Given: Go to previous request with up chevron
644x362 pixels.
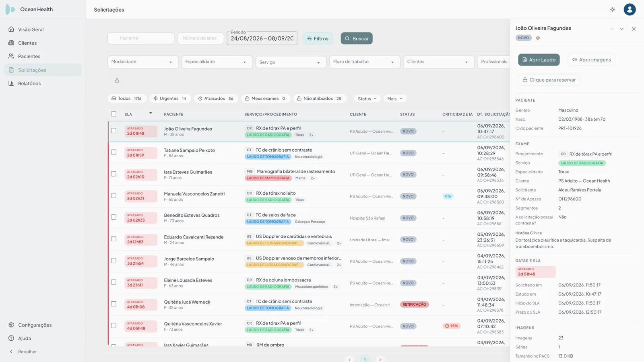Looking at the screenshot, I should 611,29.
